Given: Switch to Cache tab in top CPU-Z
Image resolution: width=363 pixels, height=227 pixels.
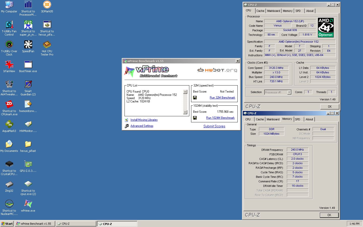Looking at the screenshot, I should tap(260, 11).
